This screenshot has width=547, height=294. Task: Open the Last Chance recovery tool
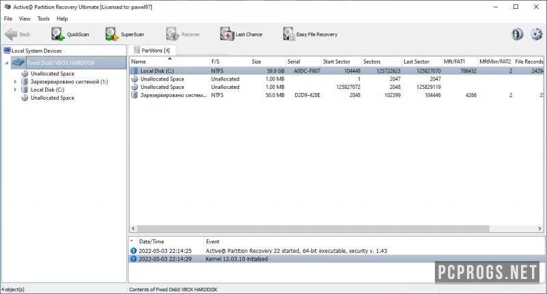pyautogui.click(x=241, y=34)
